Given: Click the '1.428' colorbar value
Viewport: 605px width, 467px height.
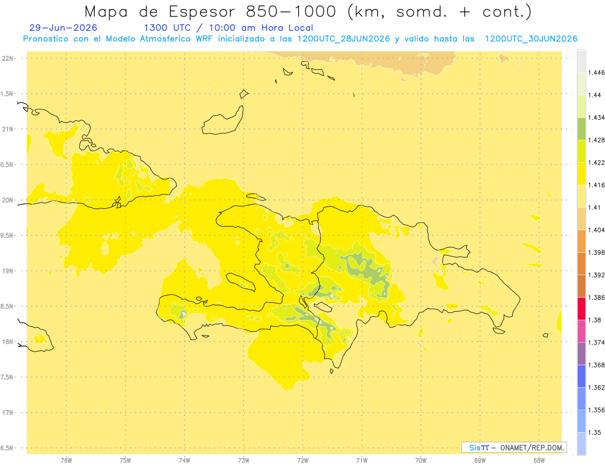Looking at the screenshot, I should point(596,140).
